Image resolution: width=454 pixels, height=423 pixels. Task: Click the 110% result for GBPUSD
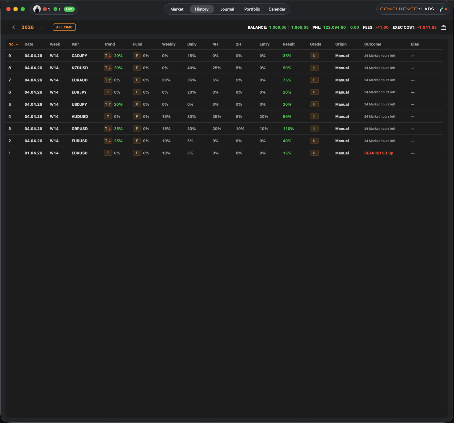tap(288, 129)
